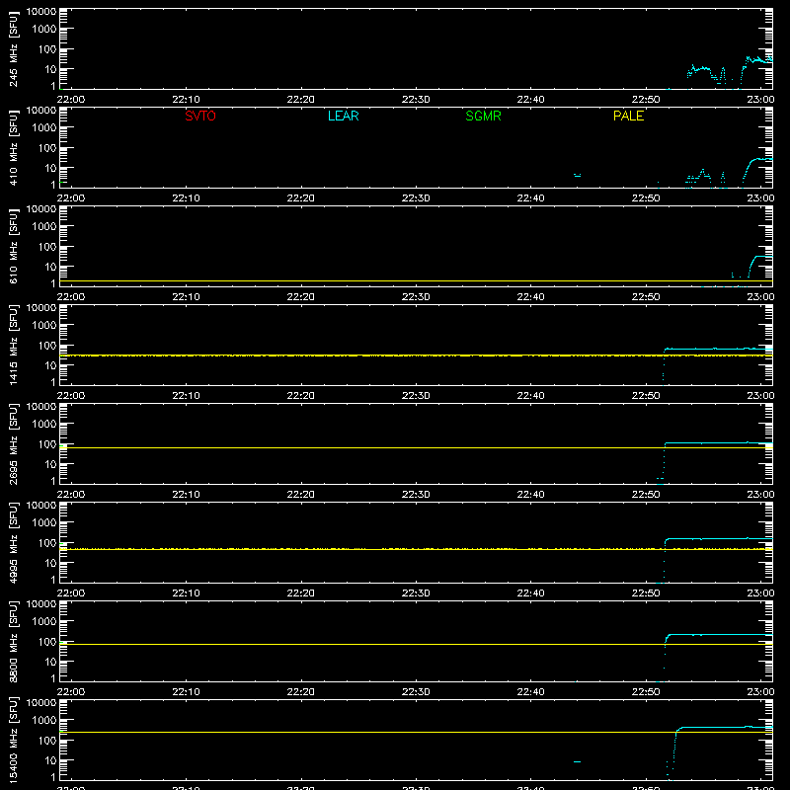Click the 22:50 time label under 410 MHz plot

(x=646, y=198)
